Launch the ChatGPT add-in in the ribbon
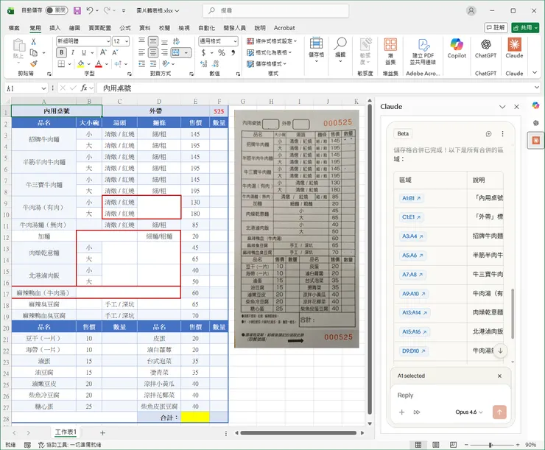This screenshot has width=545, height=450. 486,49
